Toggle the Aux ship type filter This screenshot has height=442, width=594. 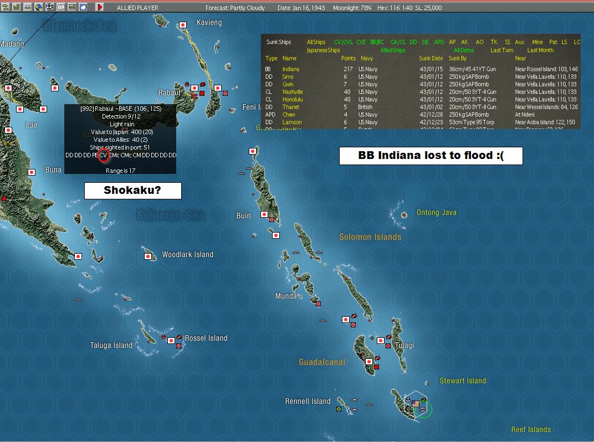click(520, 42)
